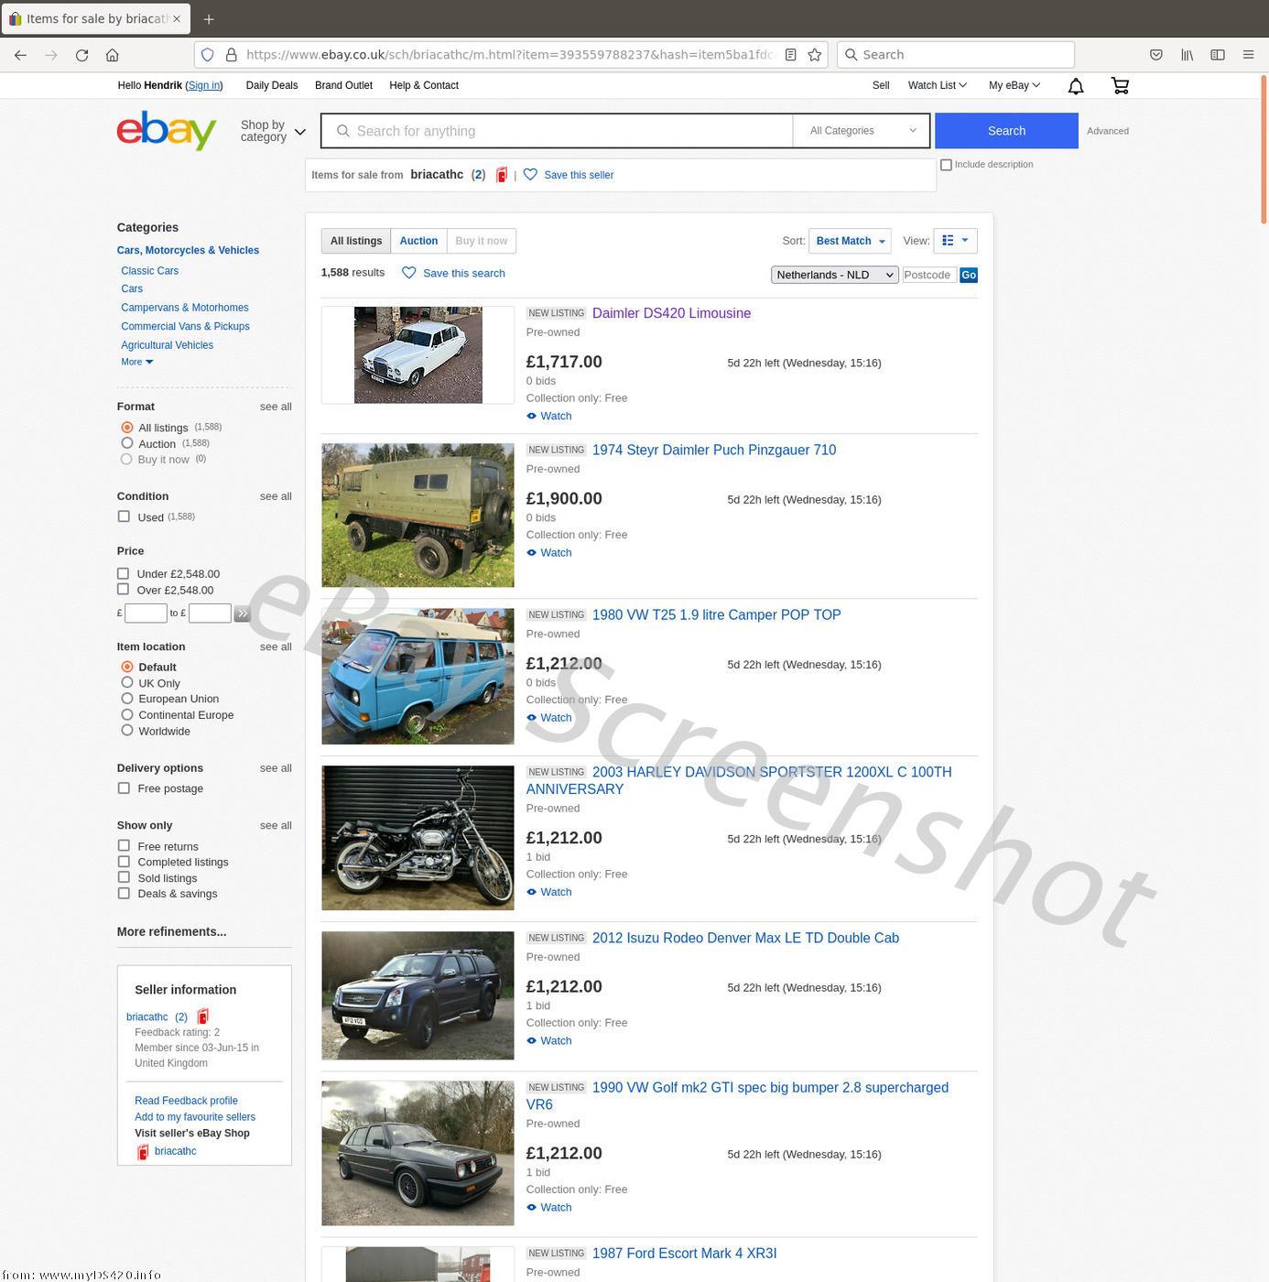This screenshot has height=1282, width=1269.
Task: Click eye Watch icon for Daimler DS420 Limousine
Action: click(532, 416)
